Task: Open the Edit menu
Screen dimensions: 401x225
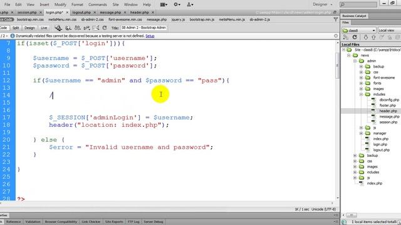Action: (18, 4)
